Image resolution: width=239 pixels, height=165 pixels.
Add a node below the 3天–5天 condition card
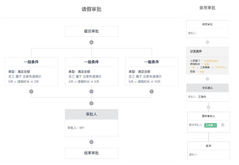pos(91,91)
